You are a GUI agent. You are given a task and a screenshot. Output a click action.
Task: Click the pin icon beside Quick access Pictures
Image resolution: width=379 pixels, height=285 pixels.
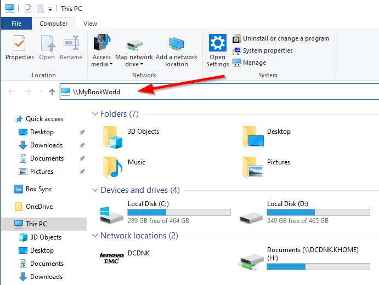(x=82, y=172)
